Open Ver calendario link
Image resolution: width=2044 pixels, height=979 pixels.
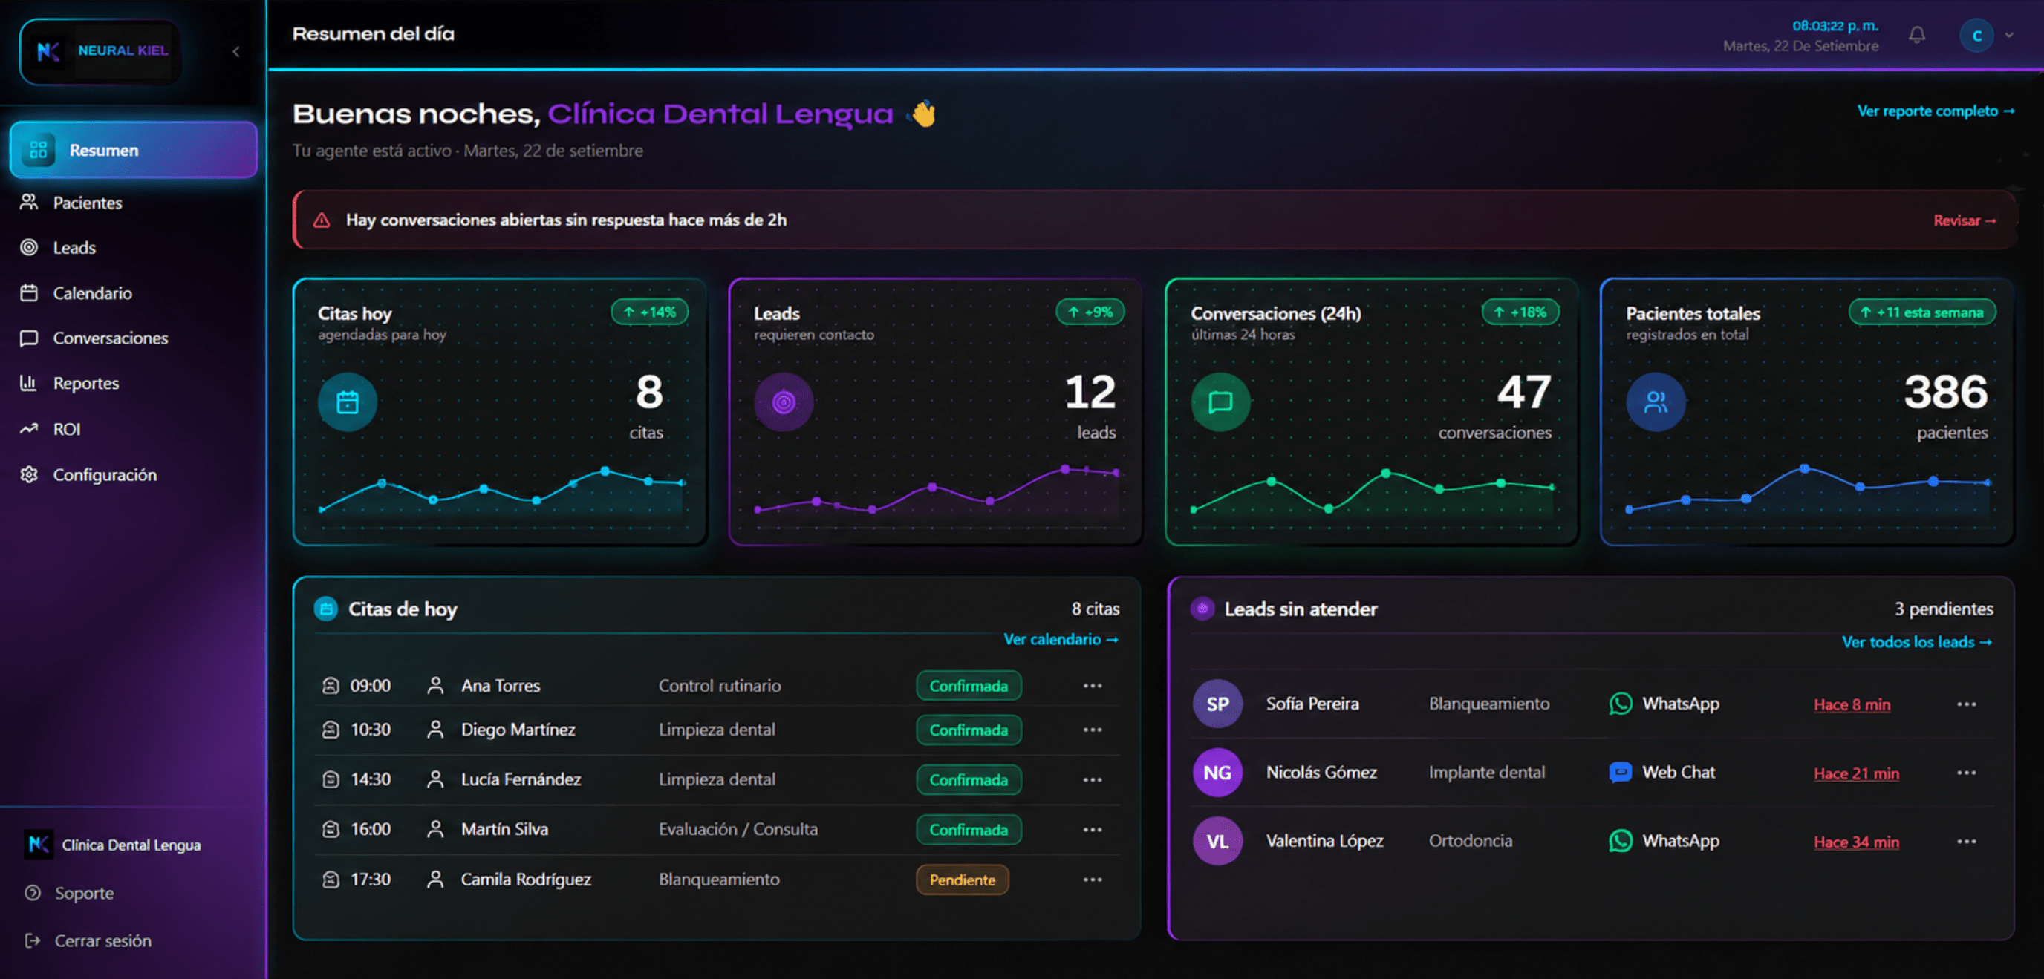tap(1061, 640)
